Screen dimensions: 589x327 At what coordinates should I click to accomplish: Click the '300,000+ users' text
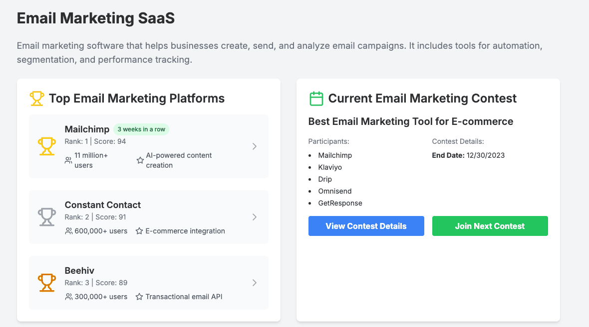[101, 297]
